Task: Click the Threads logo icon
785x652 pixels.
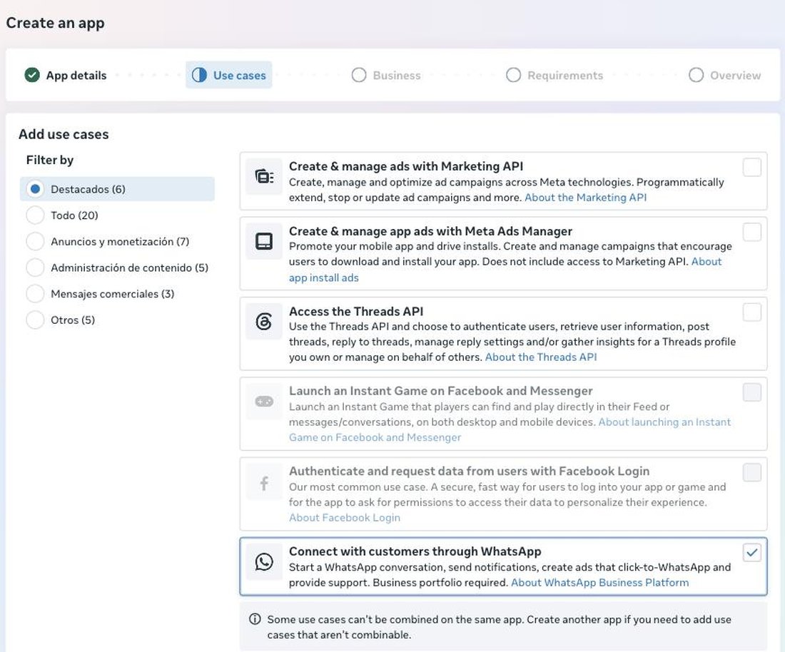Action: point(264,321)
